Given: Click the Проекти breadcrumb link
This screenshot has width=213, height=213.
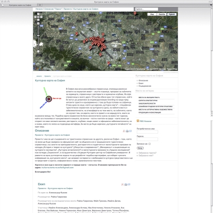Looking at the screenshot, I should click(47, 76).
